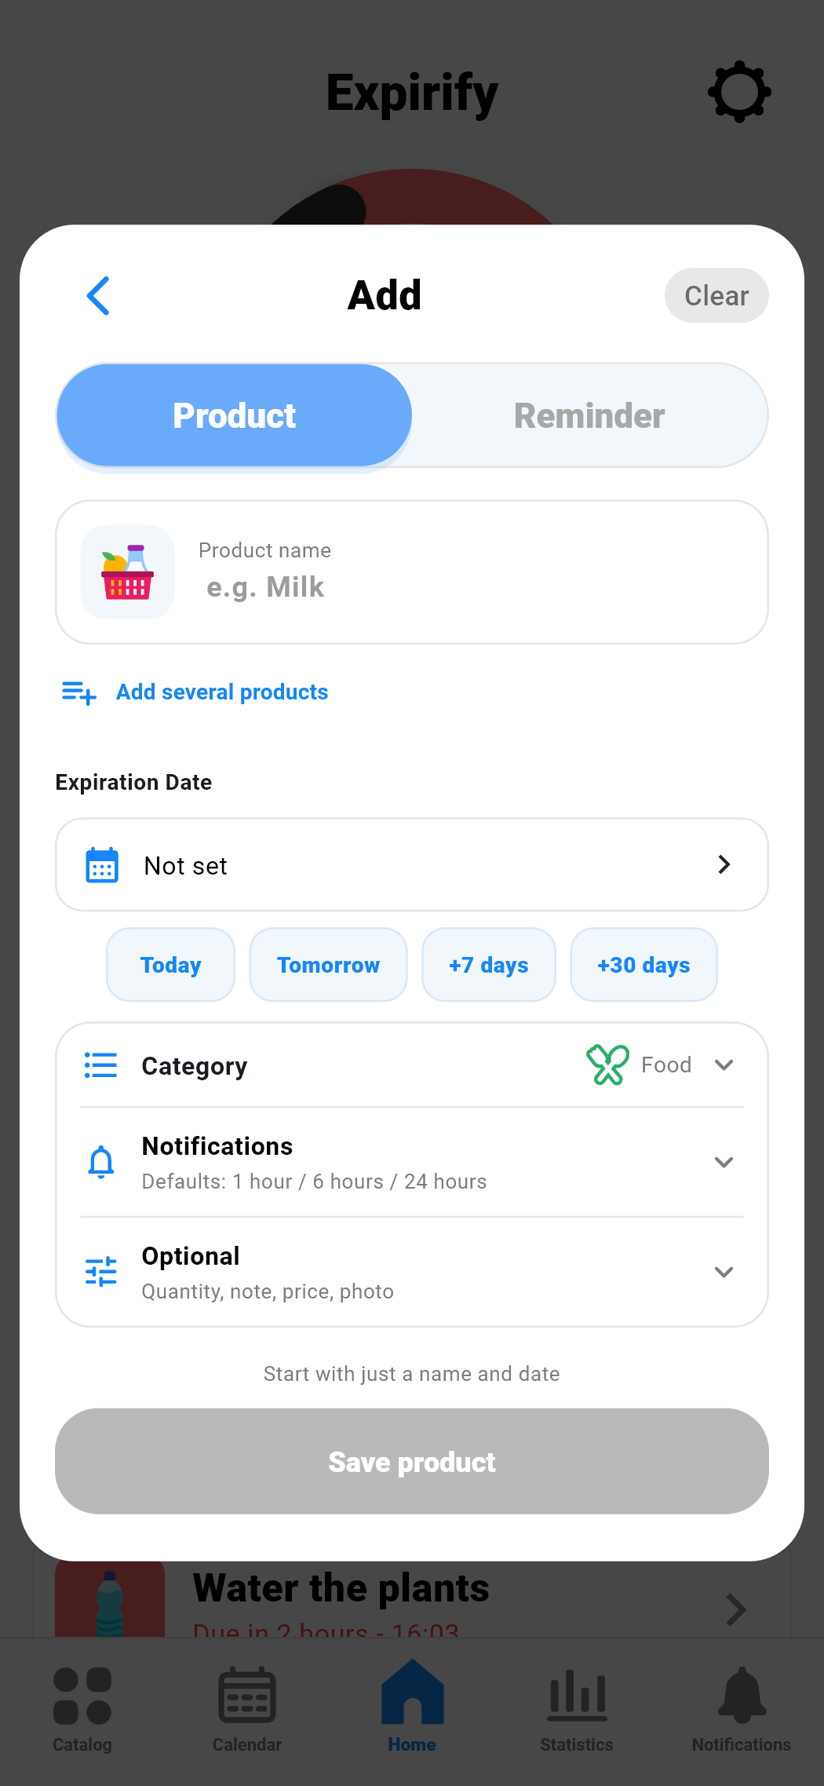Click the Category list icon
Viewport: 824px width, 1786px height.
click(x=100, y=1065)
